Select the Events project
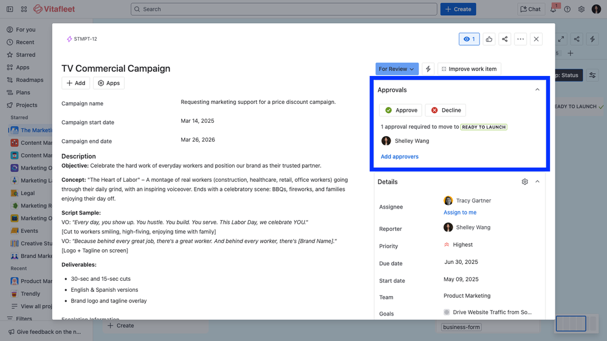Image resolution: width=607 pixels, height=341 pixels. click(x=29, y=231)
